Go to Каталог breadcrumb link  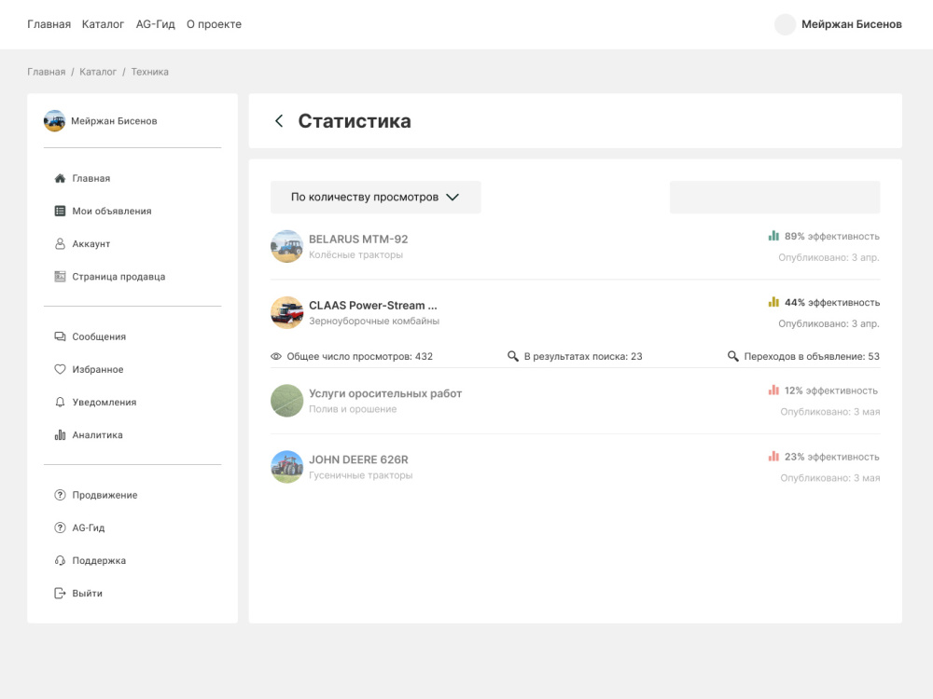tap(98, 72)
